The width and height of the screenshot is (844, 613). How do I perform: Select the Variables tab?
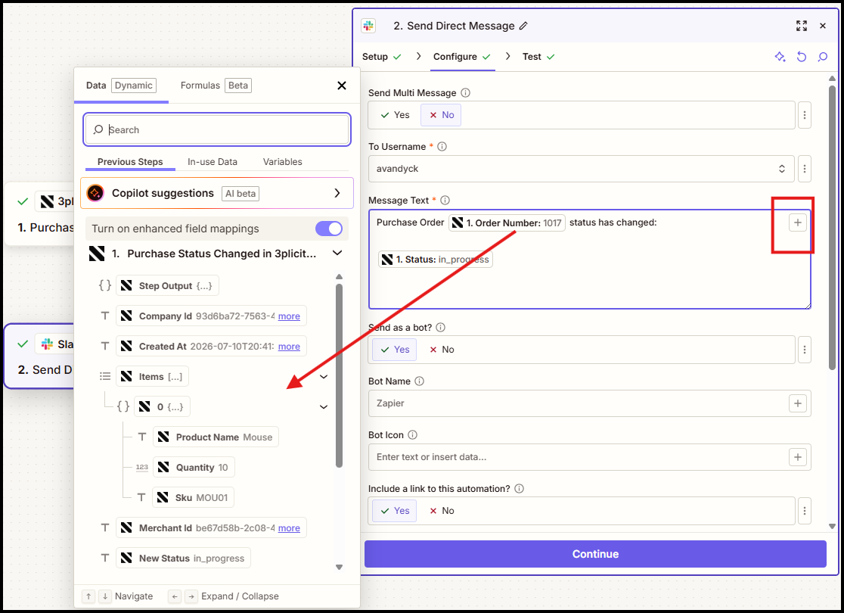pos(283,162)
